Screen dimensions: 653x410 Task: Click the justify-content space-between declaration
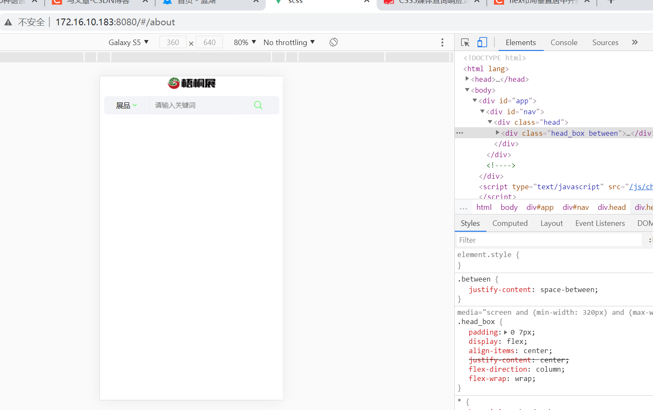533,289
